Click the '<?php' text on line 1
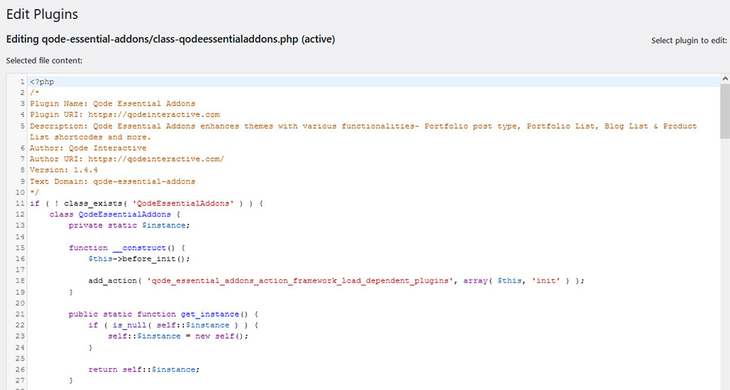730x390 pixels. tap(42, 81)
